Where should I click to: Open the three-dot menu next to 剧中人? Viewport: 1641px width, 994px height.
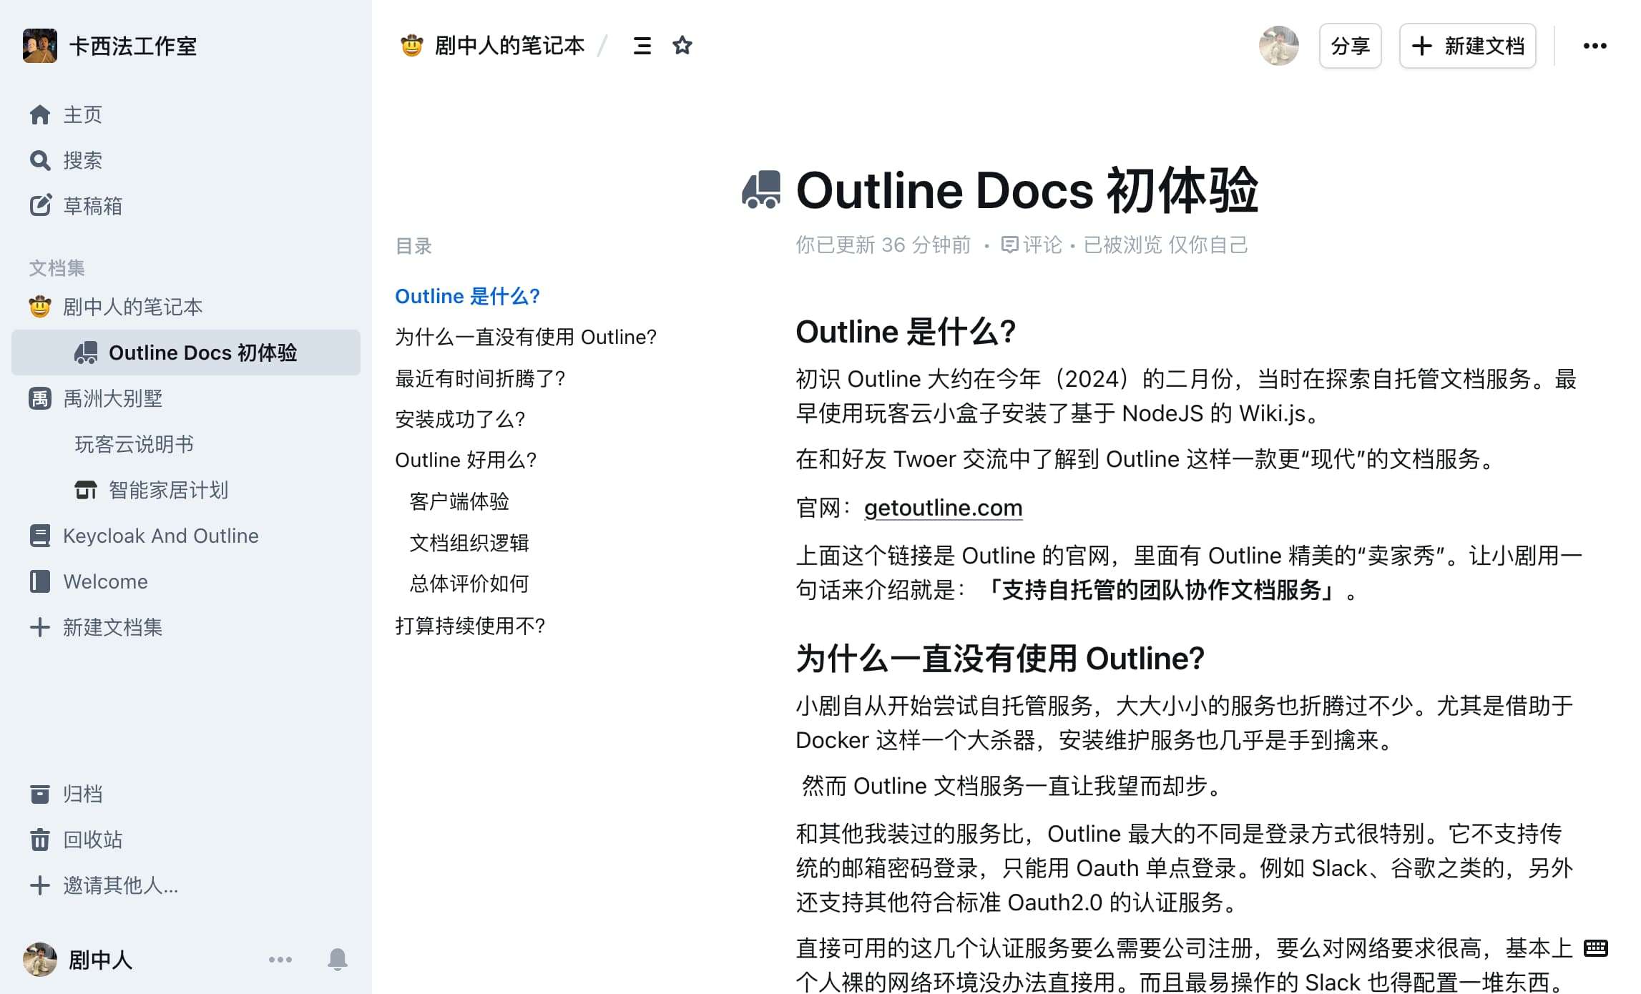[280, 959]
